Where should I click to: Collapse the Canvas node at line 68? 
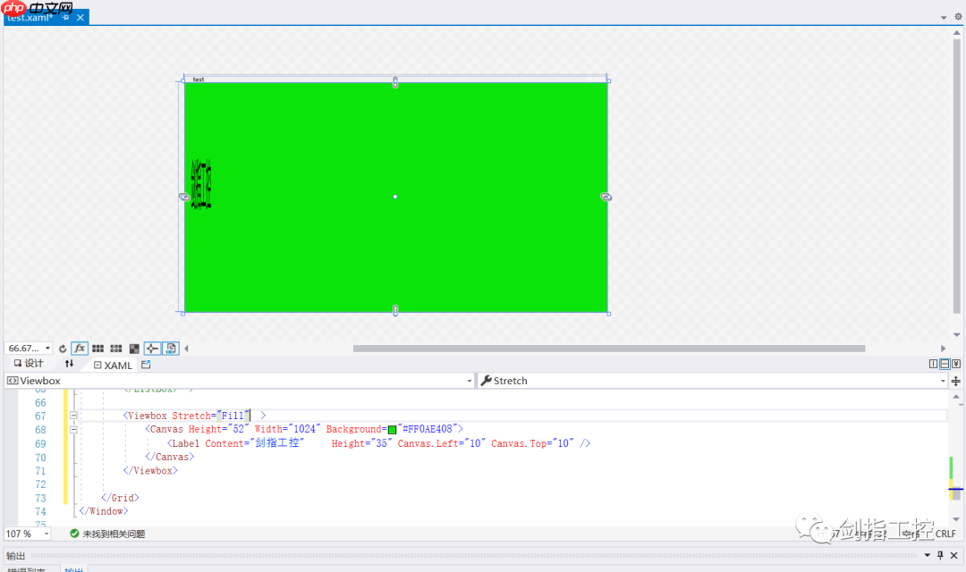[x=73, y=429]
